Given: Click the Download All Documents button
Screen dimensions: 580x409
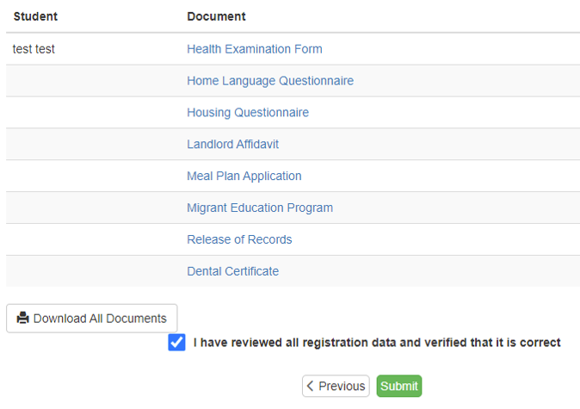Looking at the screenshot, I should (92, 319).
